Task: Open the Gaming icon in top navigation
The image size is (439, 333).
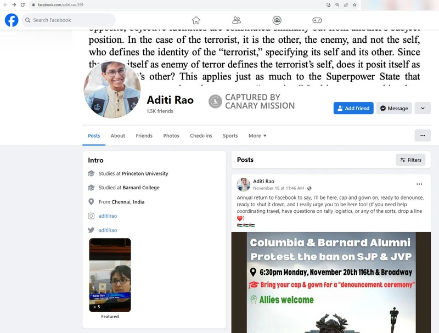Action: 317,20
